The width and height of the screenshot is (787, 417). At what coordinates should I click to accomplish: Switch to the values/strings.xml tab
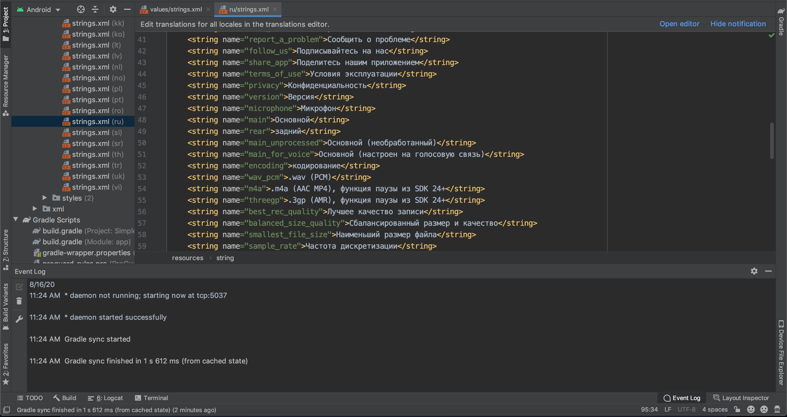[x=176, y=10]
